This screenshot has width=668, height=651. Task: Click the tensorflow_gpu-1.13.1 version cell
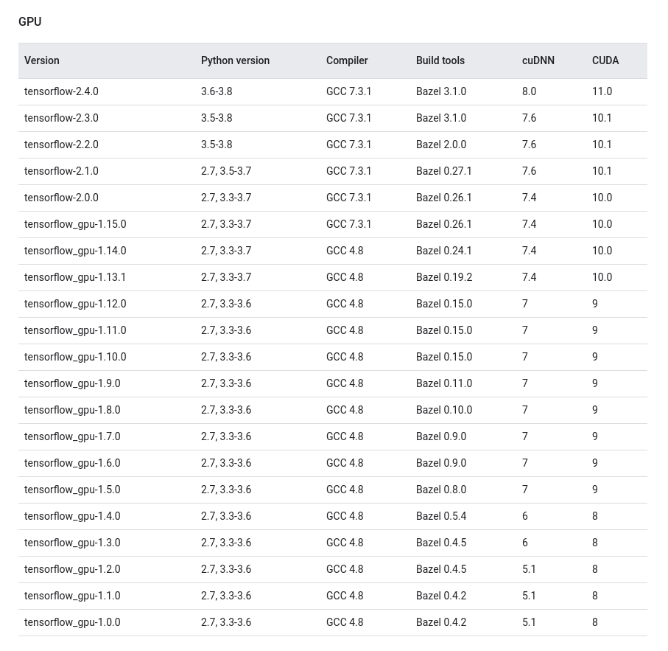(75, 277)
